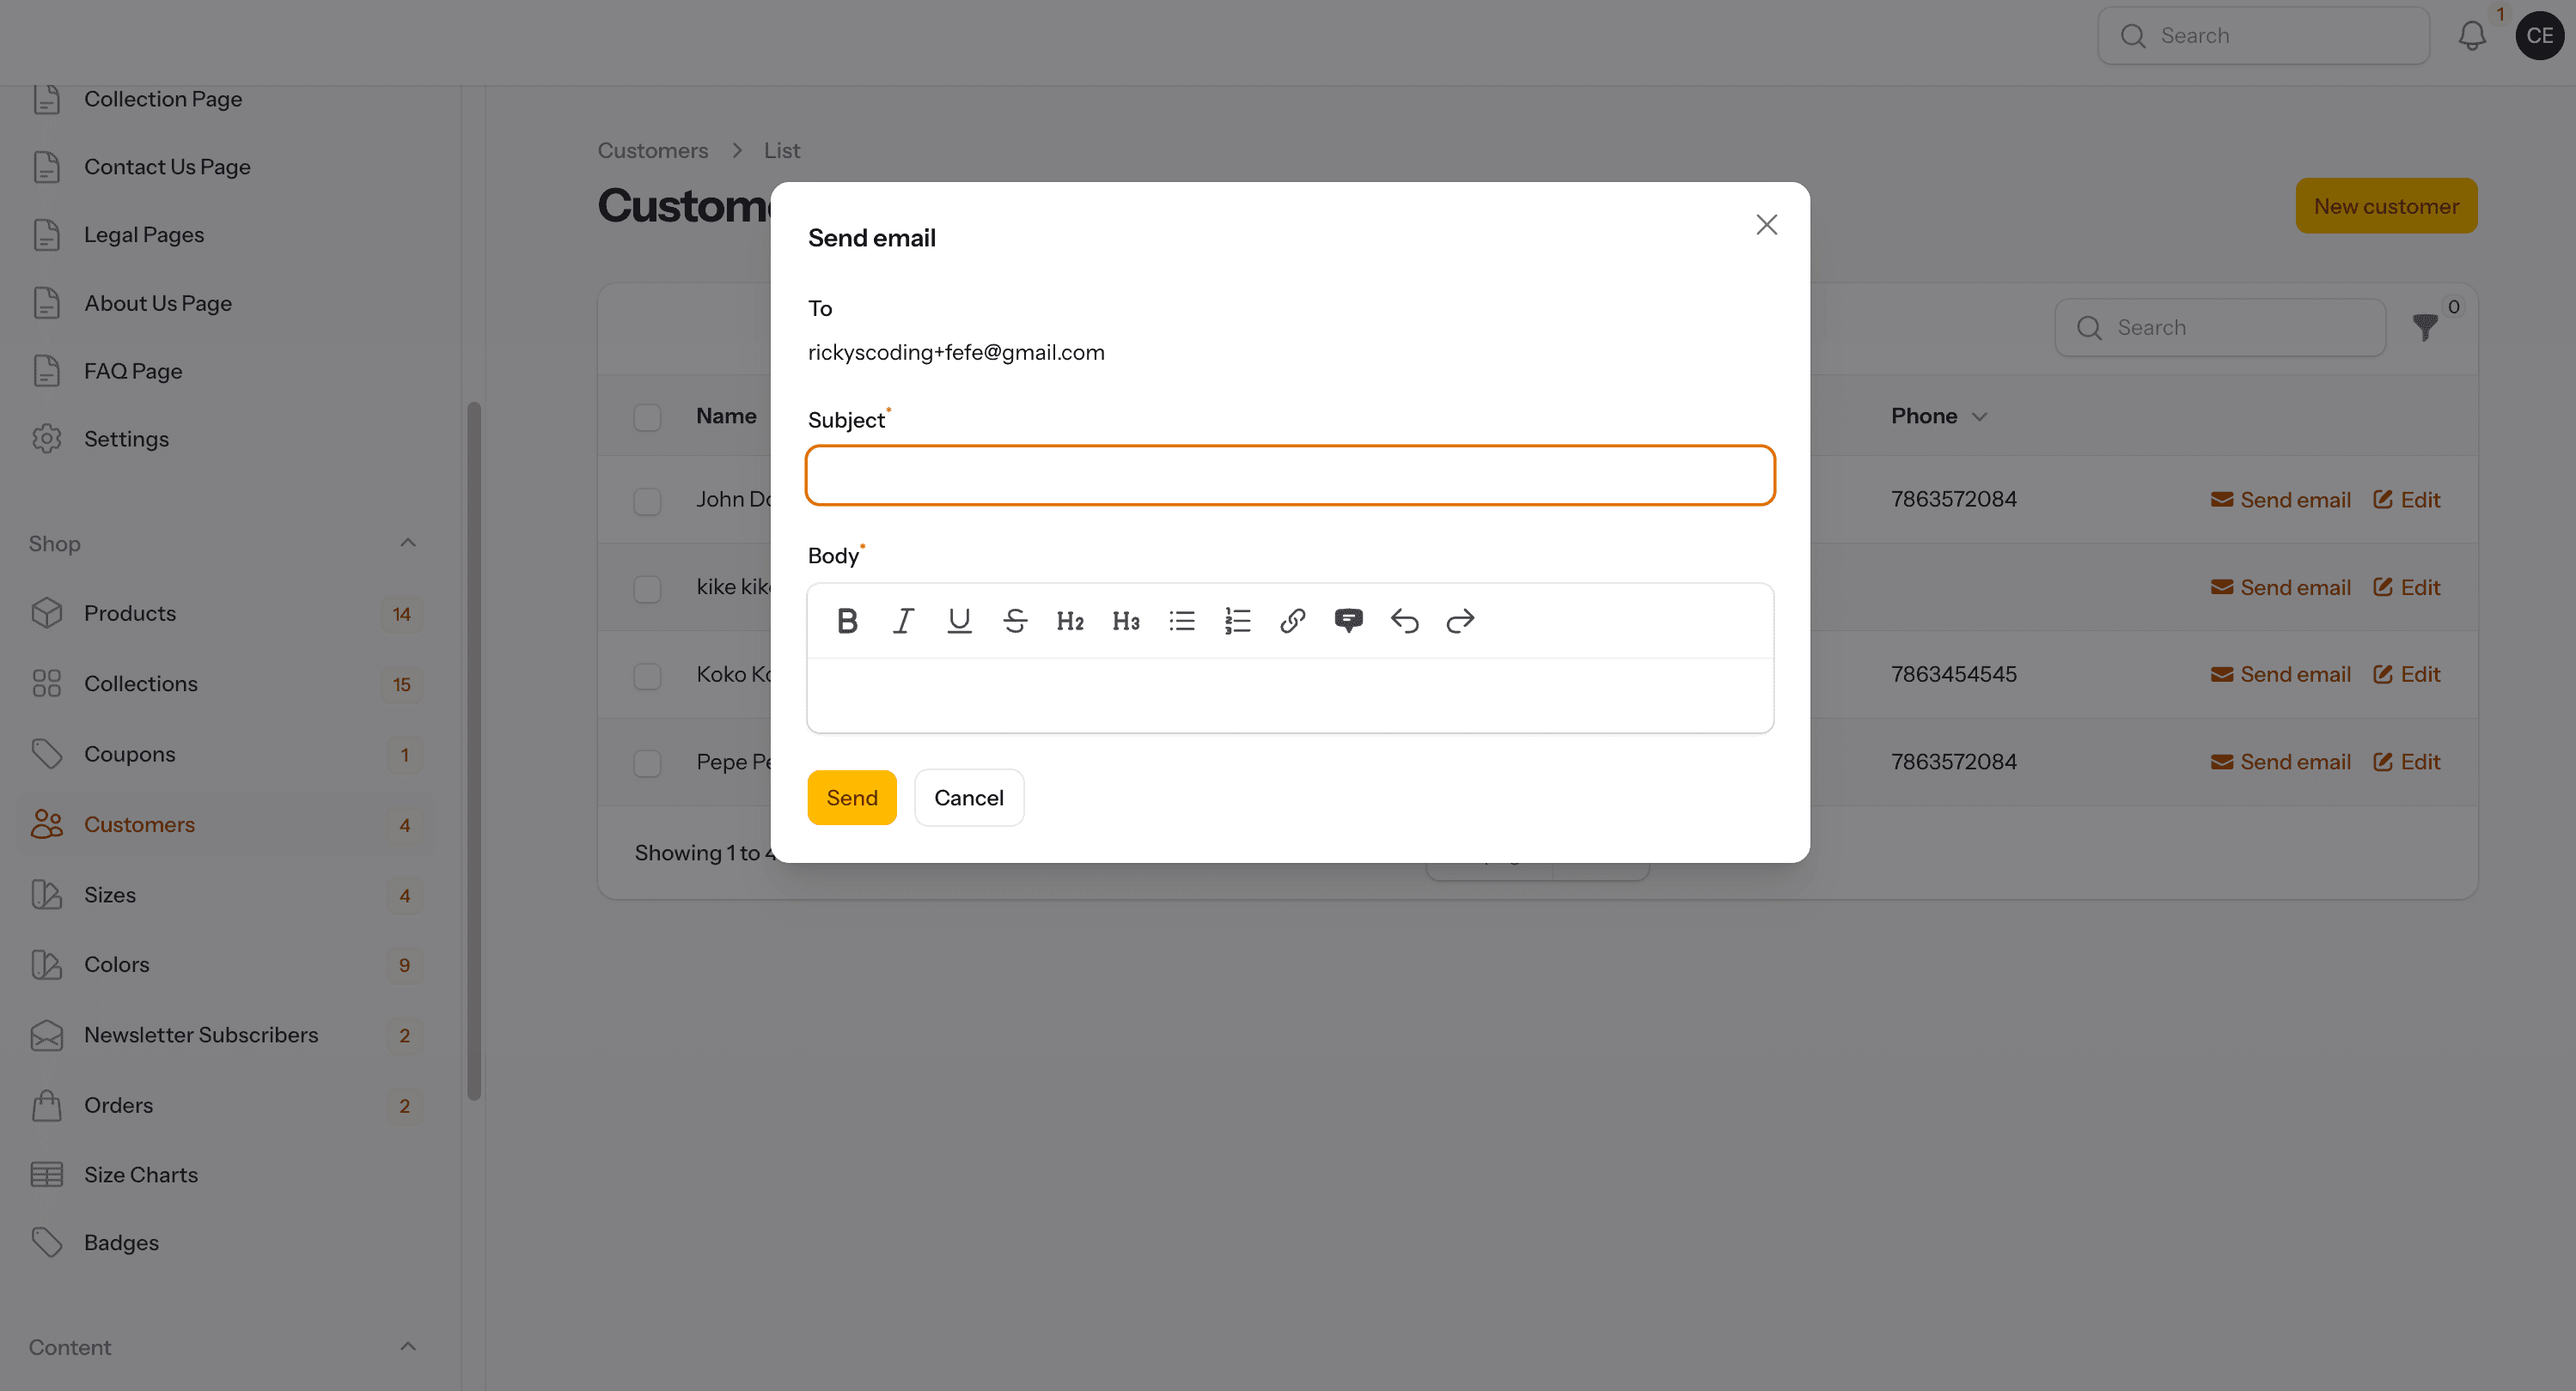This screenshot has width=2576, height=1391.
Task: Focus the Subject input field
Action: point(1290,476)
